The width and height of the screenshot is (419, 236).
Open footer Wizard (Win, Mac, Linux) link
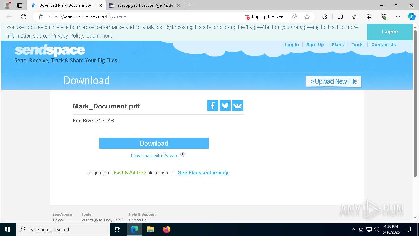(102, 220)
